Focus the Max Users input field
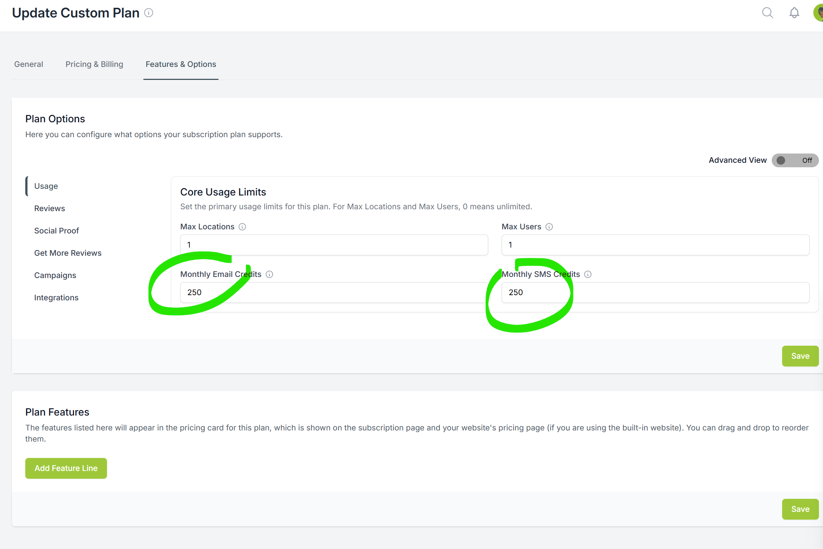Image resolution: width=823 pixels, height=549 pixels. (655, 245)
